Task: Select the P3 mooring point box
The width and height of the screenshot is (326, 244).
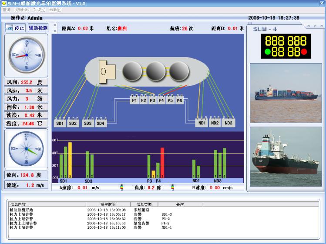Action: [152, 100]
